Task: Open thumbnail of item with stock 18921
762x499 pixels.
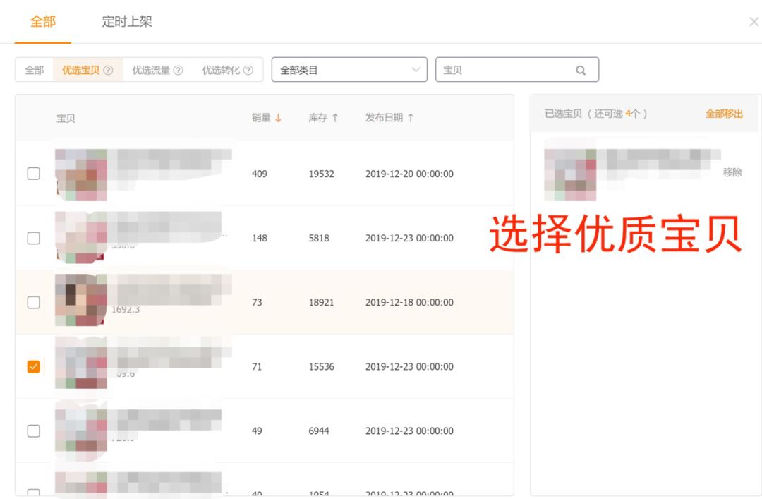Action: click(x=81, y=300)
